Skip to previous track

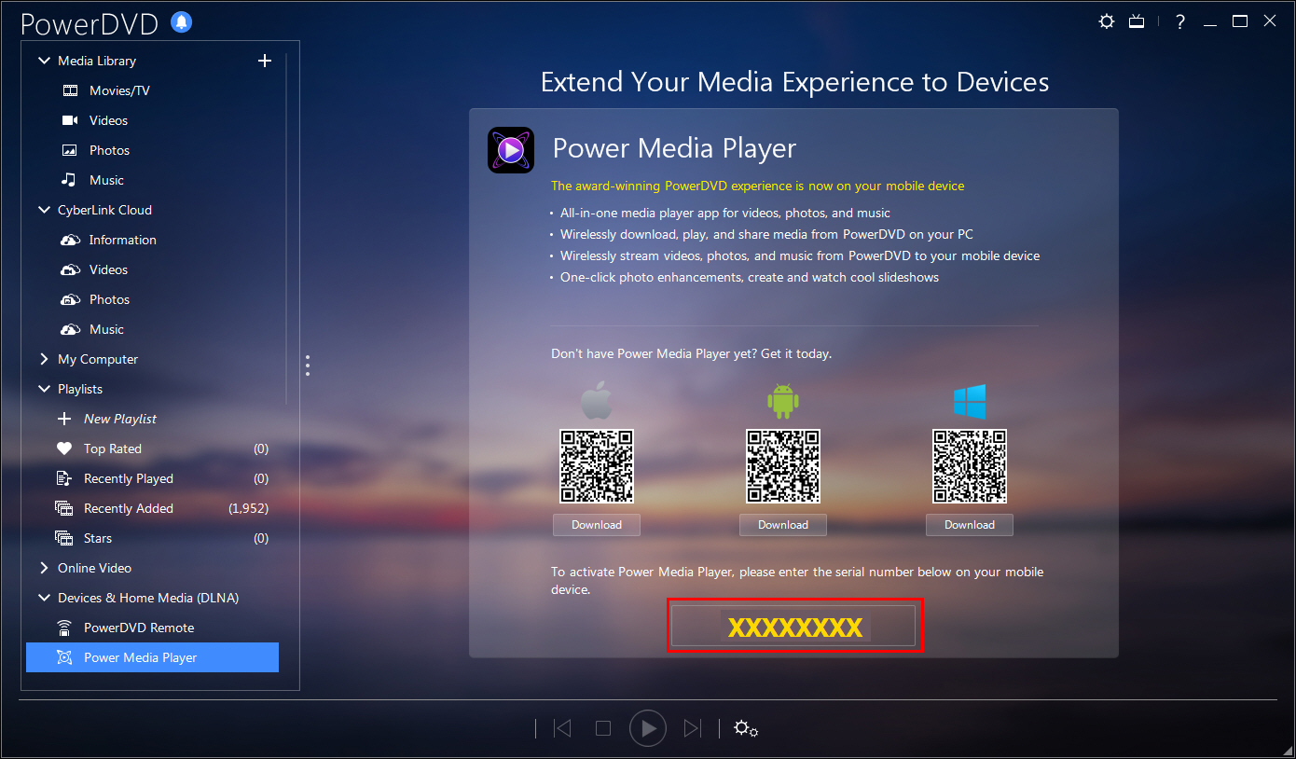pyautogui.click(x=562, y=728)
